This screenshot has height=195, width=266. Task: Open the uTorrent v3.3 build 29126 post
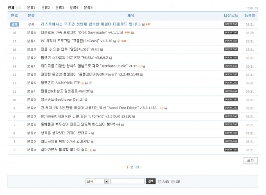pyautogui.click(x=86, y=116)
